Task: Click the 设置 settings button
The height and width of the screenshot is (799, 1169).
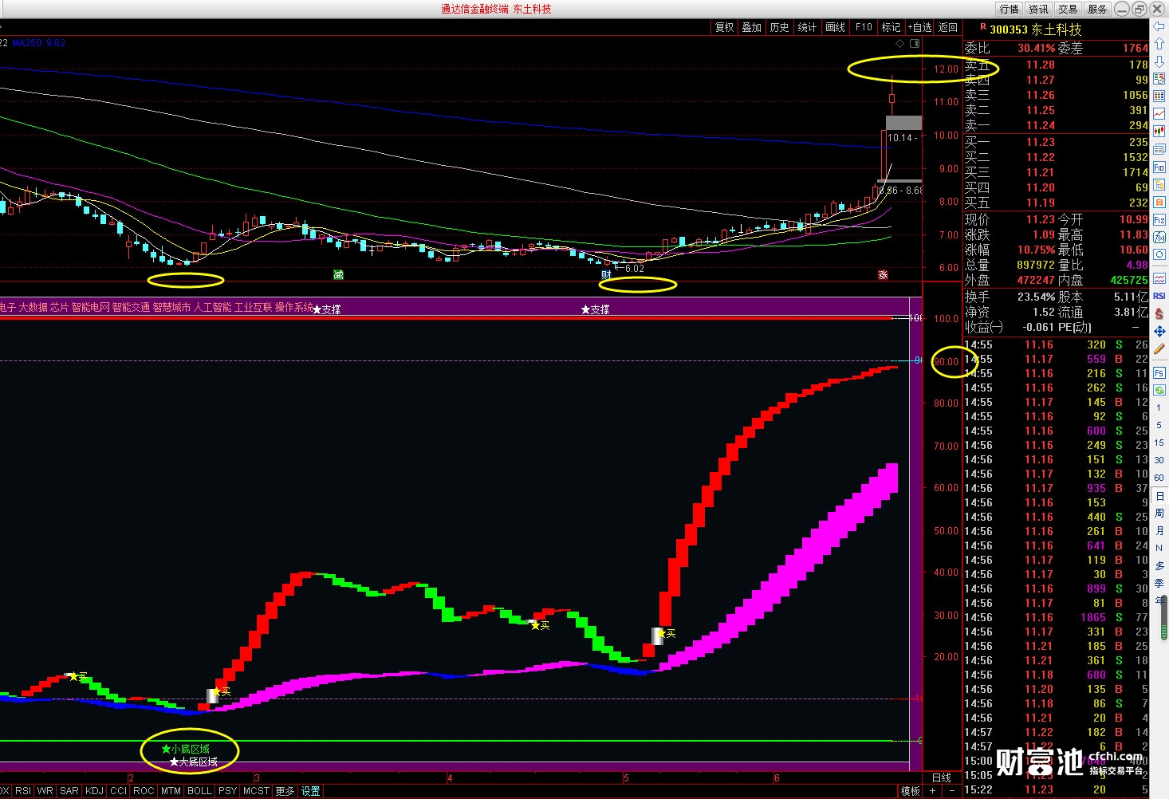Action: pyautogui.click(x=310, y=791)
